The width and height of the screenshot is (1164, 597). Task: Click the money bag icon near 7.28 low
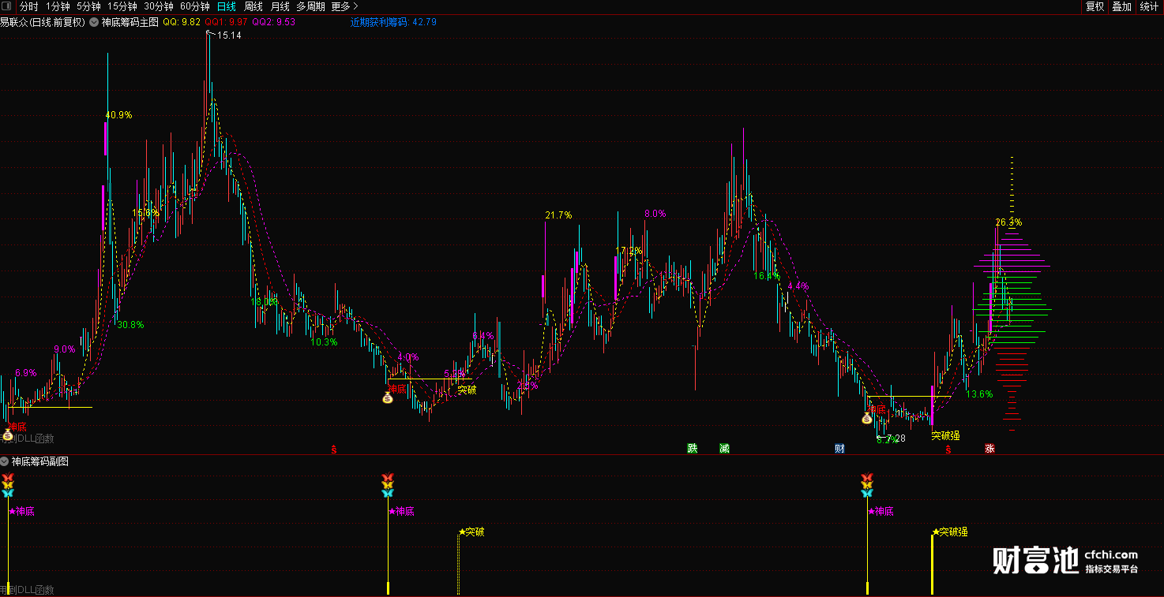click(866, 418)
